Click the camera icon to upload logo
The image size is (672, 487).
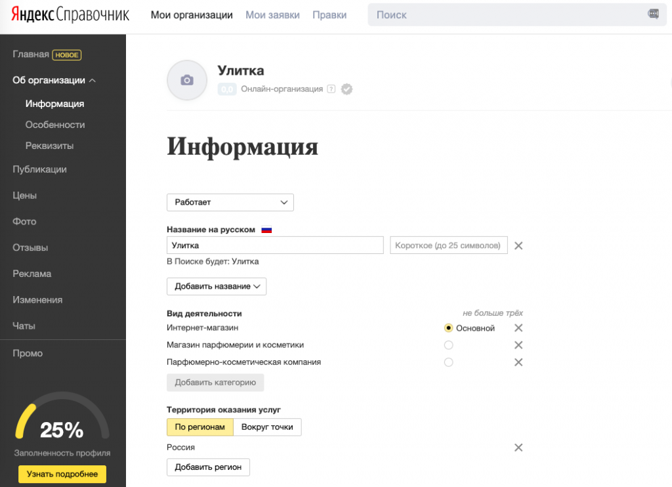click(187, 80)
